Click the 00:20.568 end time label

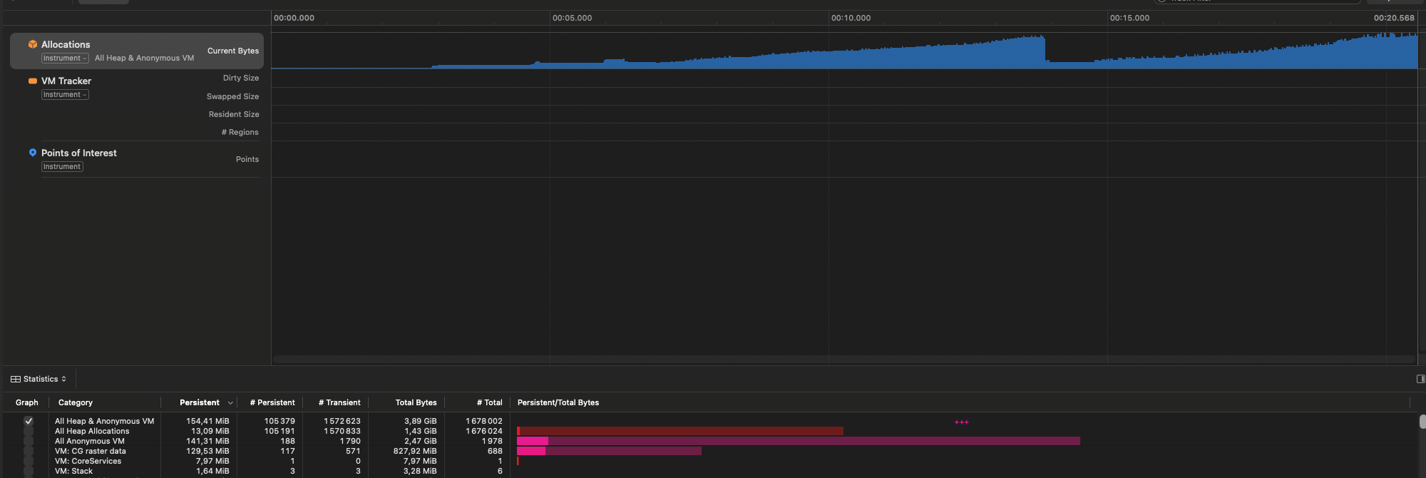coord(1394,18)
